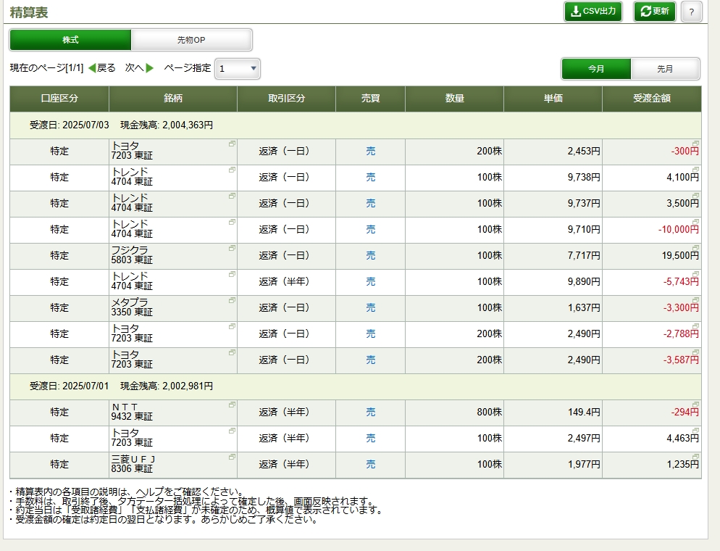Open detail icon beside -294円 amount
The image size is (720, 551).
coord(695,405)
